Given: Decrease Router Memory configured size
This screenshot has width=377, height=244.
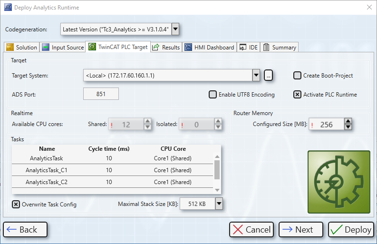Looking at the screenshot, I should pos(348,127).
